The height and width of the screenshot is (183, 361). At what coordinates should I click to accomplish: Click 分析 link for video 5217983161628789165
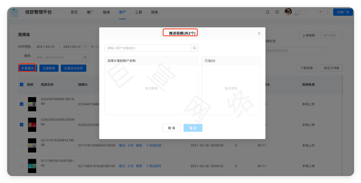click(x=131, y=166)
